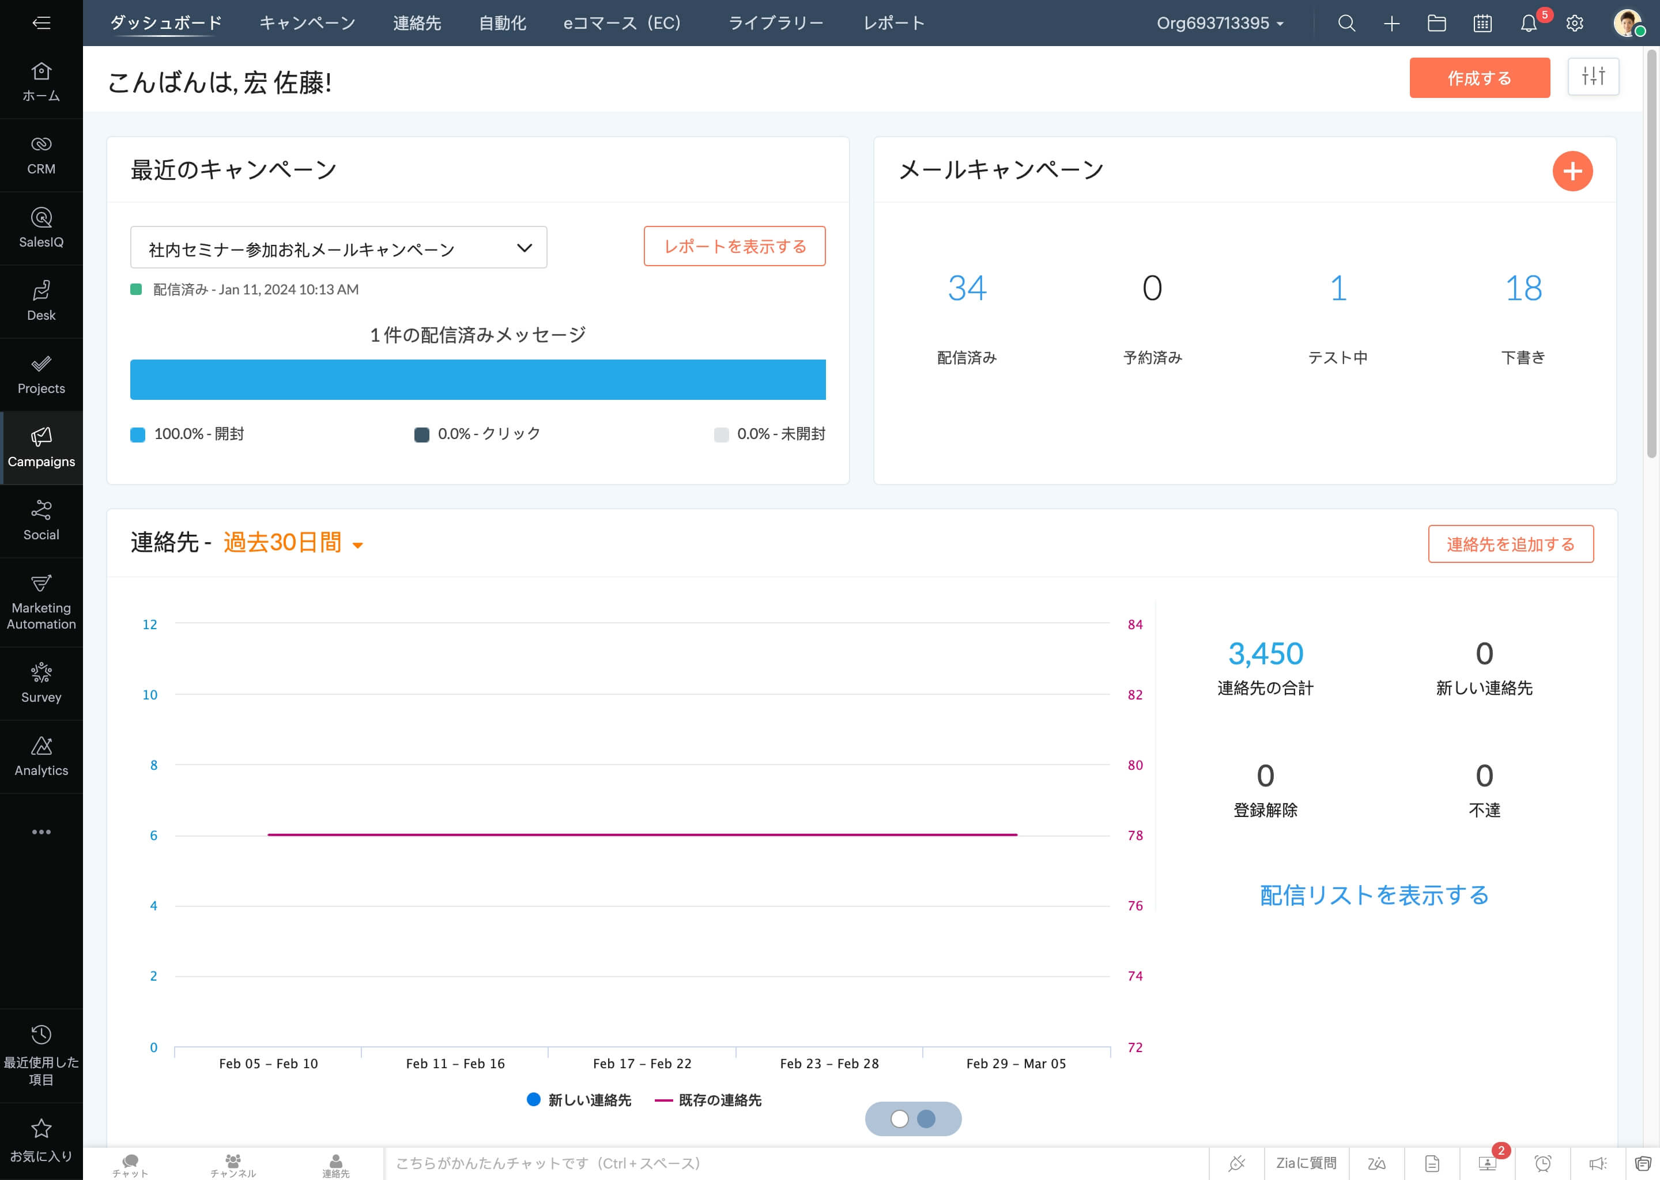Switch to the レポート tab in top navigation
The height and width of the screenshot is (1180, 1660).
tap(893, 22)
